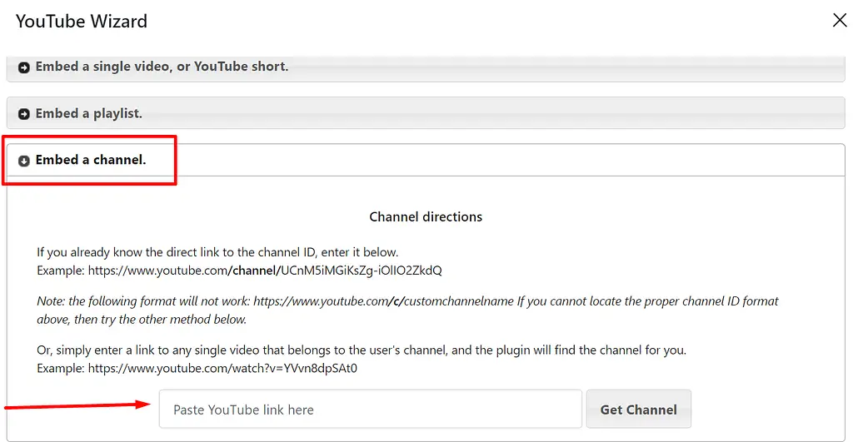This screenshot has height=442, width=853.
Task: Click arrow icon beside Embed a playlist
Action: pos(24,114)
